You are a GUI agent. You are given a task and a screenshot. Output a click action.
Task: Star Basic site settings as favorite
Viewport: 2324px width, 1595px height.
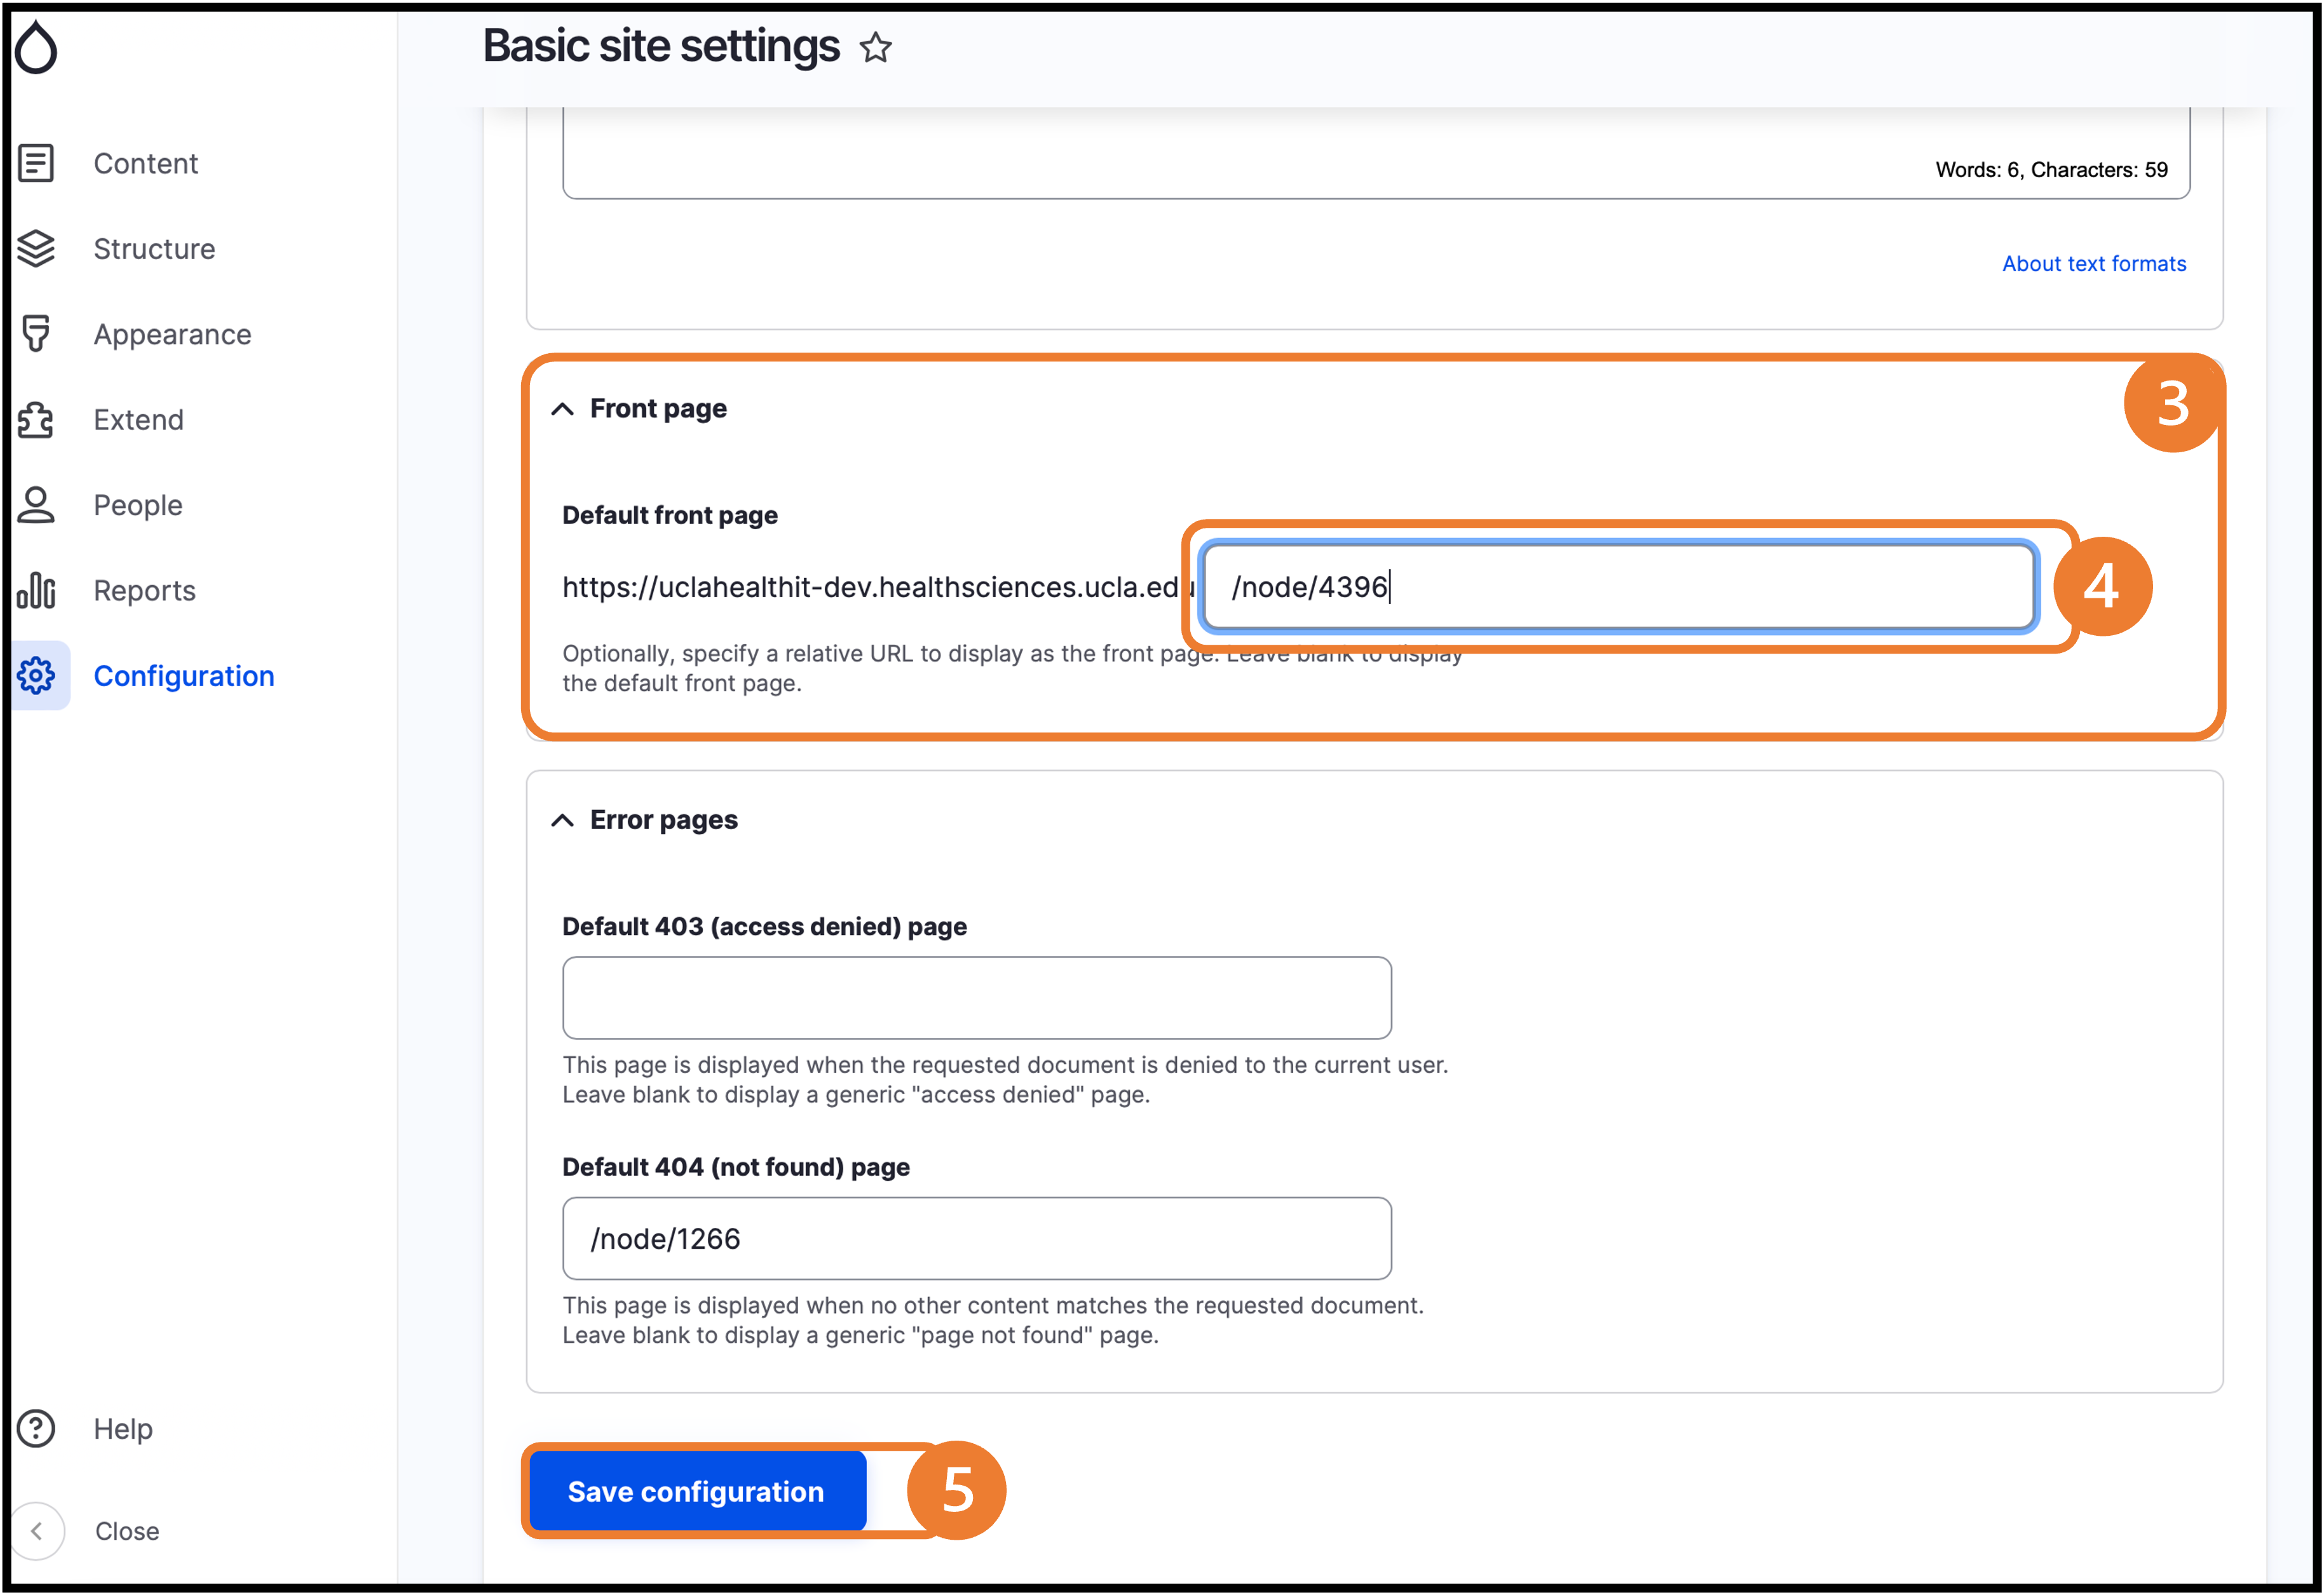coord(875,47)
